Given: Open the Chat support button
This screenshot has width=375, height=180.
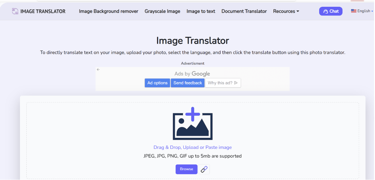Looking at the screenshot, I should click(331, 11).
